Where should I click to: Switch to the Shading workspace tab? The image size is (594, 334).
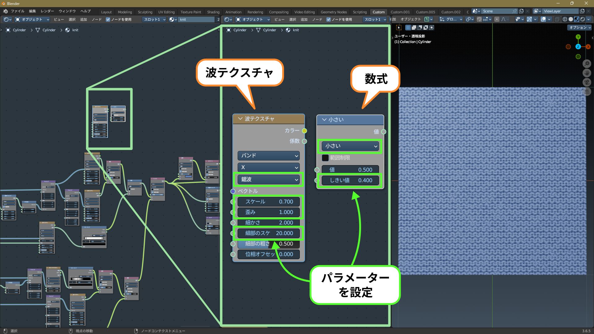213,12
